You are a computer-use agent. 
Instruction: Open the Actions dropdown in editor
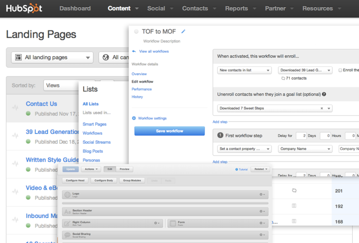[x=91, y=169]
